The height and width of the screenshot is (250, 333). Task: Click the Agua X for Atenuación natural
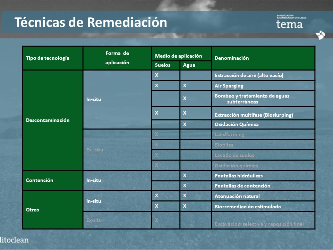click(x=185, y=195)
